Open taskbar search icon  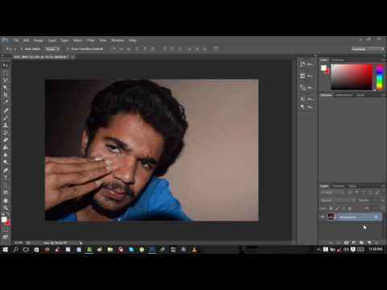15,250
